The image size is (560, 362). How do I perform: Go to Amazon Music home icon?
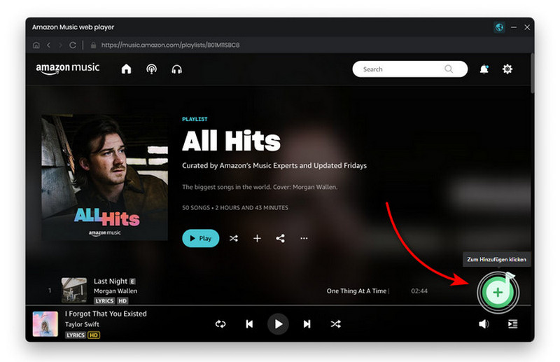point(126,69)
